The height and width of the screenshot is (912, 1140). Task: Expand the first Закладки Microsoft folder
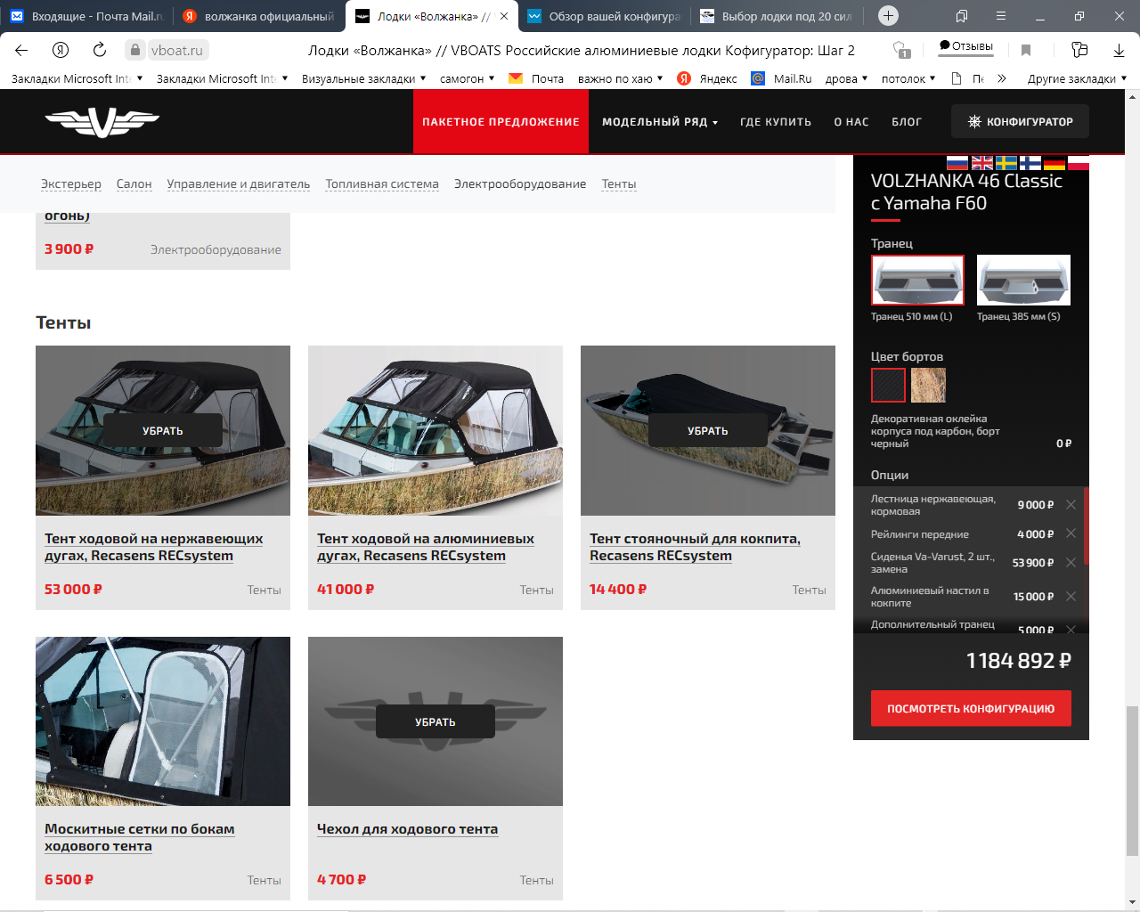pyautogui.click(x=77, y=78)
